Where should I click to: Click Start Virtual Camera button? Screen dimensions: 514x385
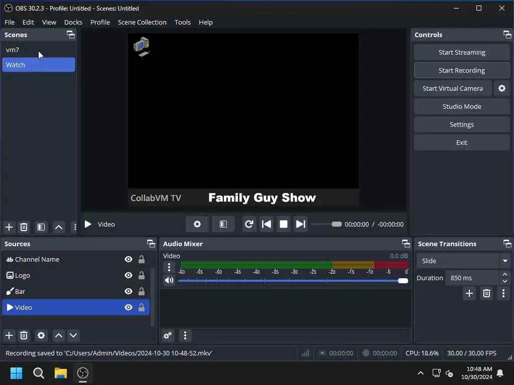click(453, 88)
